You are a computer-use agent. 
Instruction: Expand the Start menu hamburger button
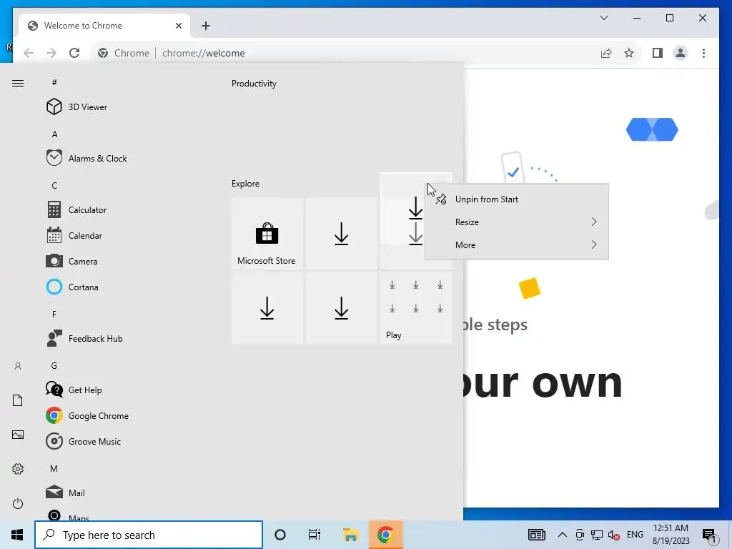tap(18, 83)
